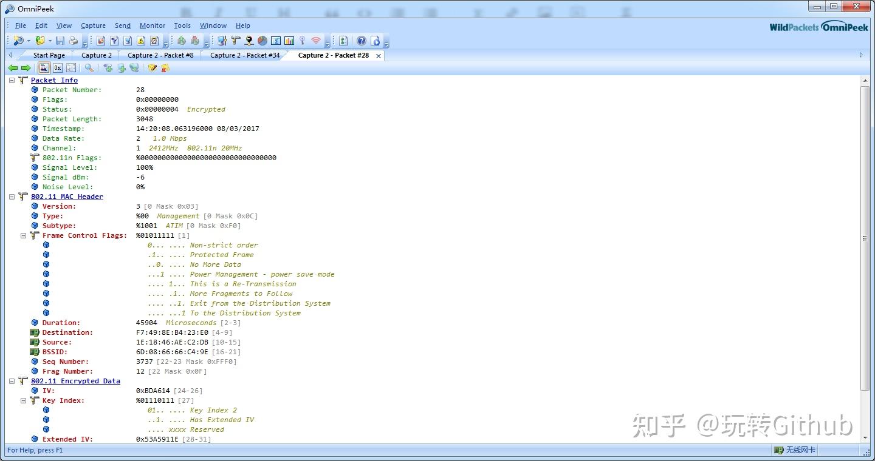Click the make filter icon with green plus
875x461 pixels.
pos(108,68)
